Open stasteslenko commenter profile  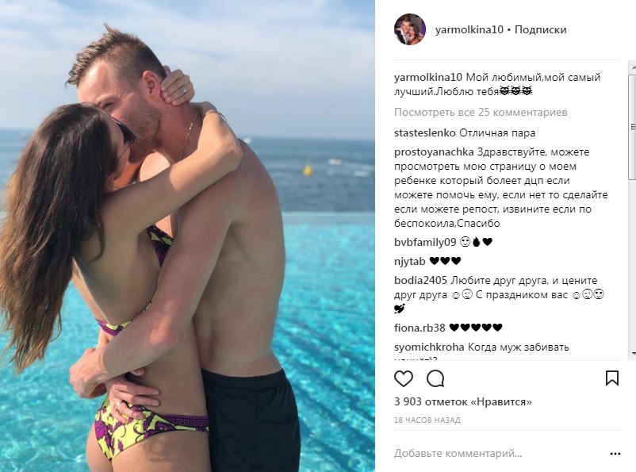[425, 132]
